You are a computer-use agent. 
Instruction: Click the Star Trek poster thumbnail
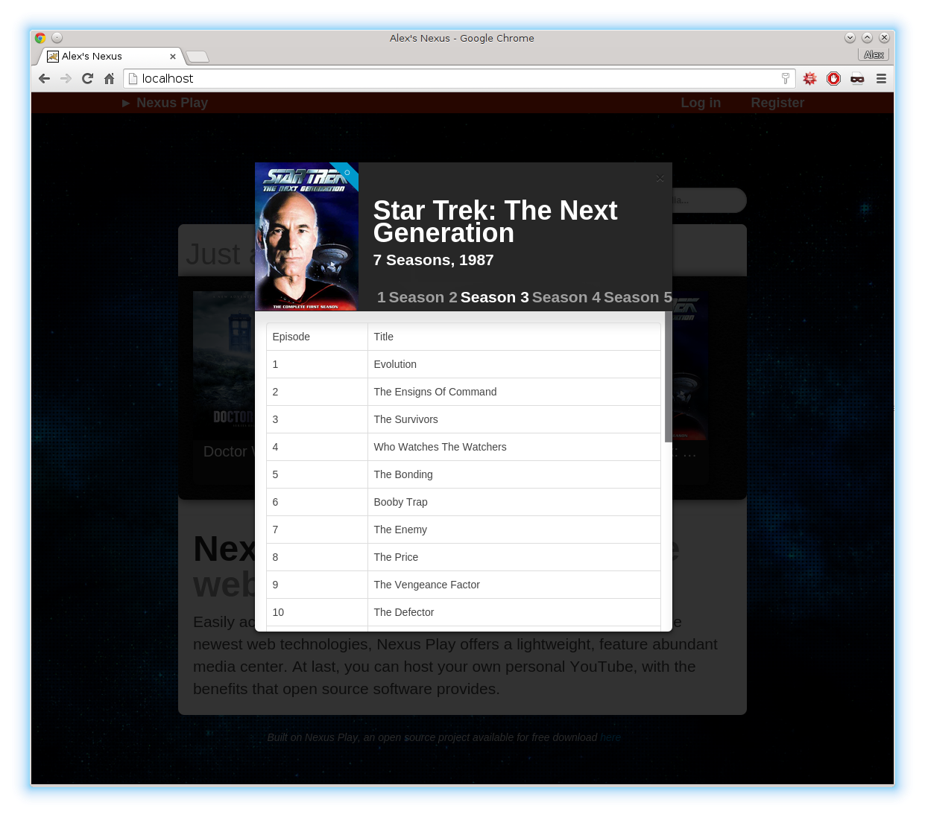click(306, 237)
